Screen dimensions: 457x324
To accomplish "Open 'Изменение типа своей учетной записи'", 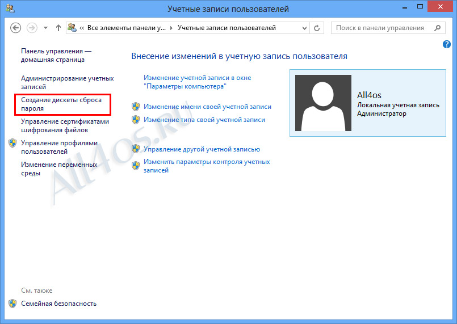I will [204, 120].
